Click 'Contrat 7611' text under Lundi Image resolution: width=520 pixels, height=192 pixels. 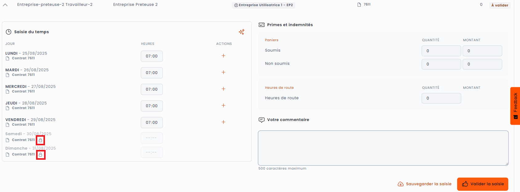[x=23, y=58]
